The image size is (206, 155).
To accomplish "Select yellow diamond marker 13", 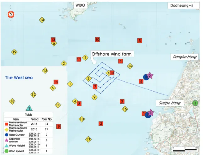I will [x=45, y=71].
